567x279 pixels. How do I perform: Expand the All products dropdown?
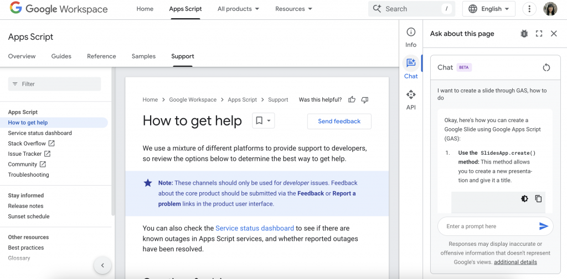pyautogui.click(x=238, y=9)
